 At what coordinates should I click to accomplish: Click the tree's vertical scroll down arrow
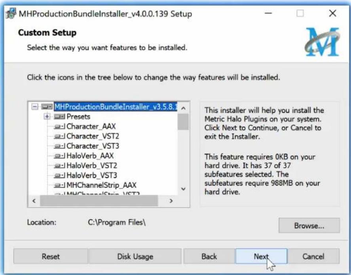point(183,189)
